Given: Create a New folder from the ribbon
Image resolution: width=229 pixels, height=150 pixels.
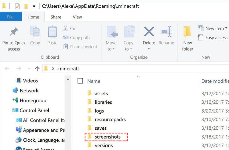Looking at the screenshot, I should 187,38.
